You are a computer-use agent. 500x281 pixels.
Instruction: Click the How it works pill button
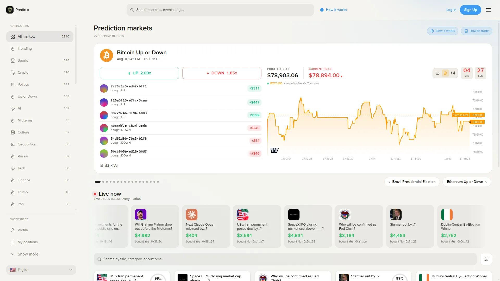(443, 31)
